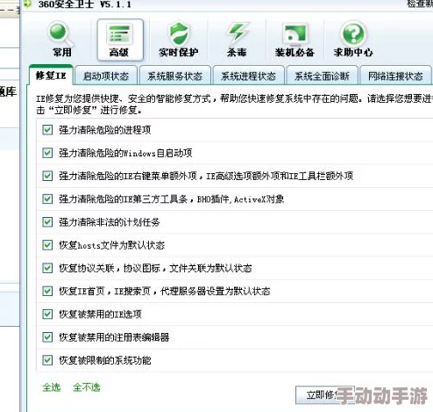
Task: Toggle 恢复被限制的系统功能 checkbox
Action: 47,360
